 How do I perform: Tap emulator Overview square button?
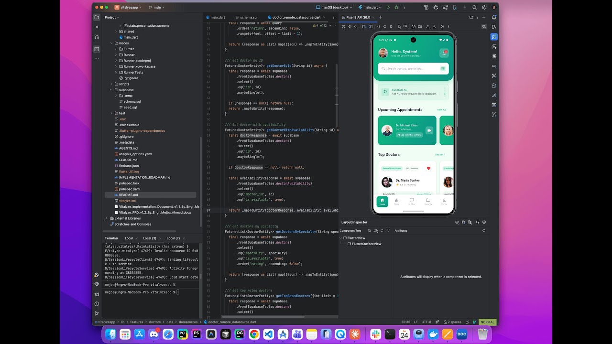391,27
